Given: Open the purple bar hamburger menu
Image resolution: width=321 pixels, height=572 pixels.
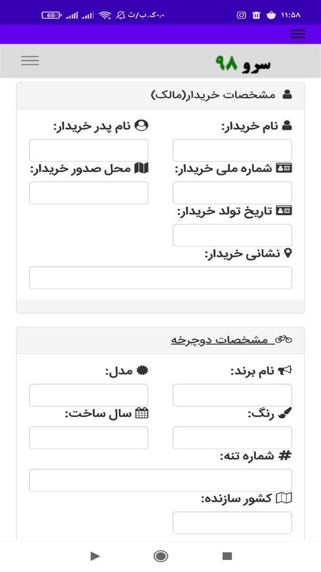Looking at the screenshot, I should (x=297, y=34).
